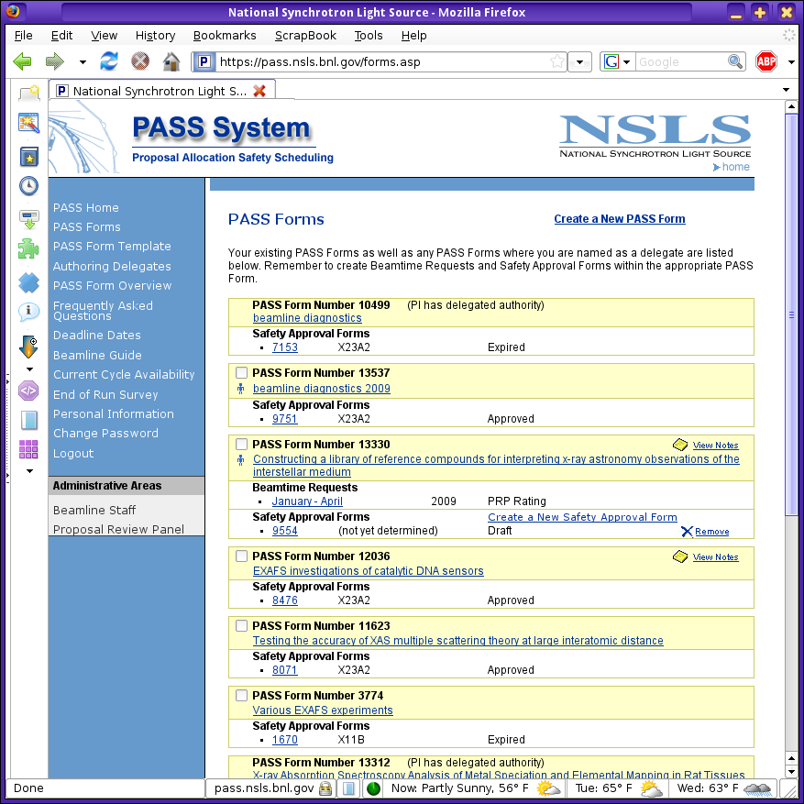The width and height of the screenshot is (804, 804).
Task: Open Authoring Delegates in the left navigation
Action: 112,266
